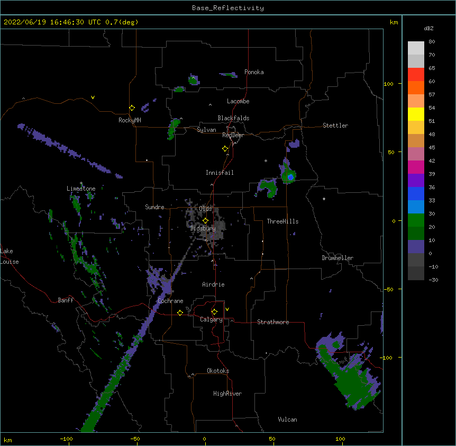
Task: Click the white plus marker west of Drumheller
Action: [324, 199]
